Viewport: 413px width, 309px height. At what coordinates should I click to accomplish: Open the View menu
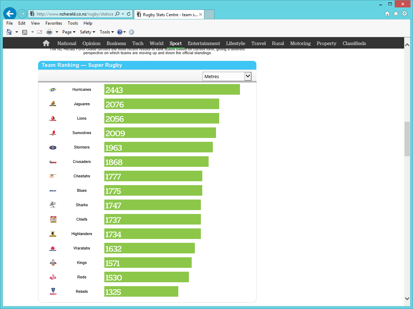[35, 23]
